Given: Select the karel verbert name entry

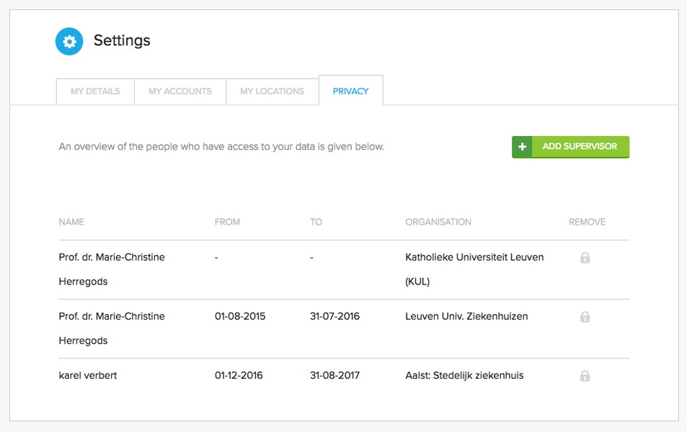Looking at the screenshot, I should 88,376.
